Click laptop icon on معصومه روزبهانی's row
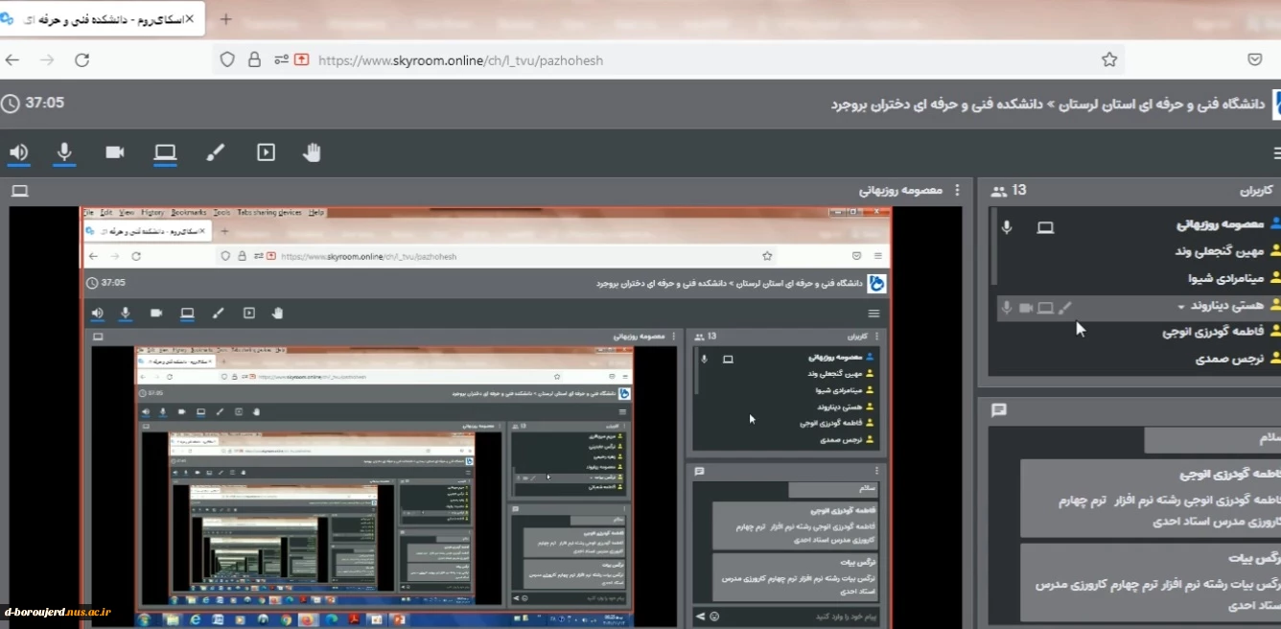1281x629 pixels. tap(1045, 227)
